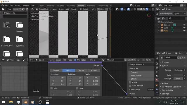Viewport: 187px width, 105px height.
Task: Expand the Camera tree item
Action: [159, 25]
